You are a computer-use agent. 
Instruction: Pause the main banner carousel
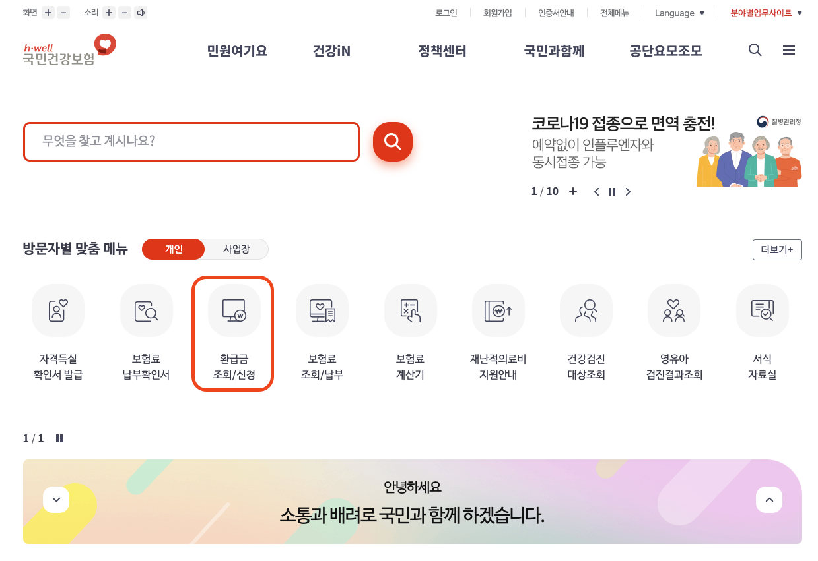point(612,191)
